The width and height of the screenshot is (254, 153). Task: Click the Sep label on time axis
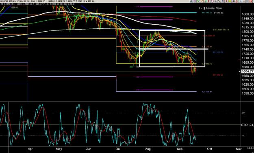click(x=179, y=149)
